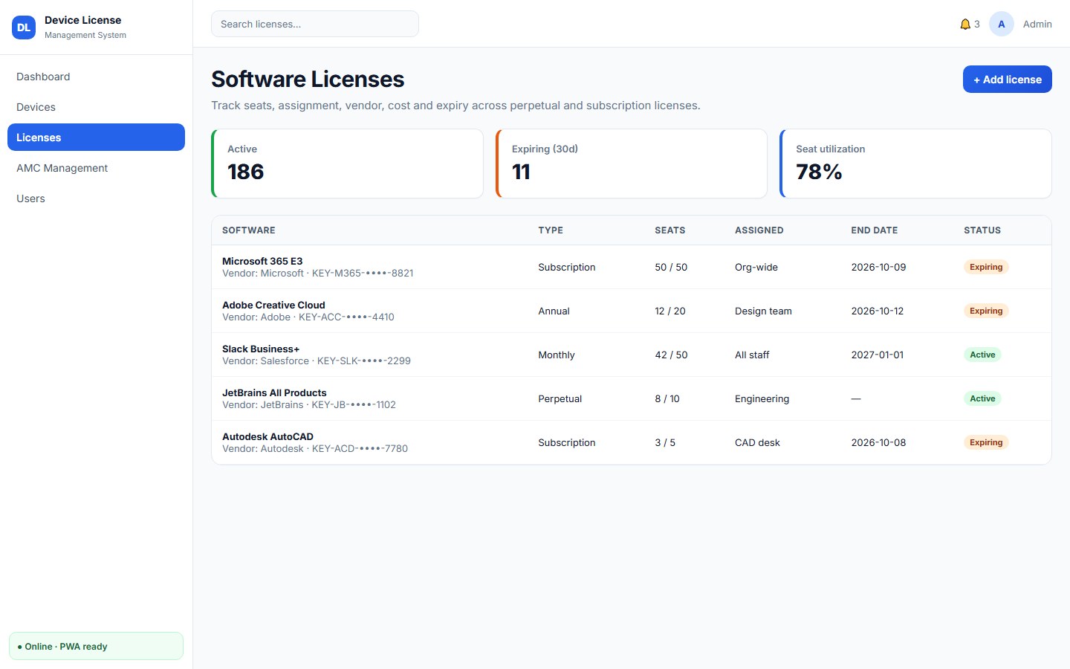The image size is (1070, 669).
Task: Click Expiring badge for Microsoft 365 E3
Action: [986, 267]
